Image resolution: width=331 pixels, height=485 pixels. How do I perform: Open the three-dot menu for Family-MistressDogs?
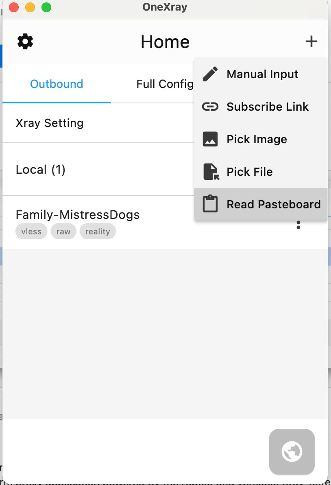pyautogui.click(x=298, y=225)
